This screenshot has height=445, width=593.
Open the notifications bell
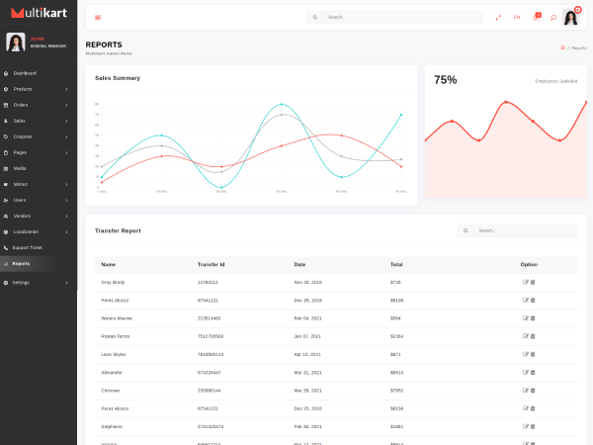tap(537, 17)
